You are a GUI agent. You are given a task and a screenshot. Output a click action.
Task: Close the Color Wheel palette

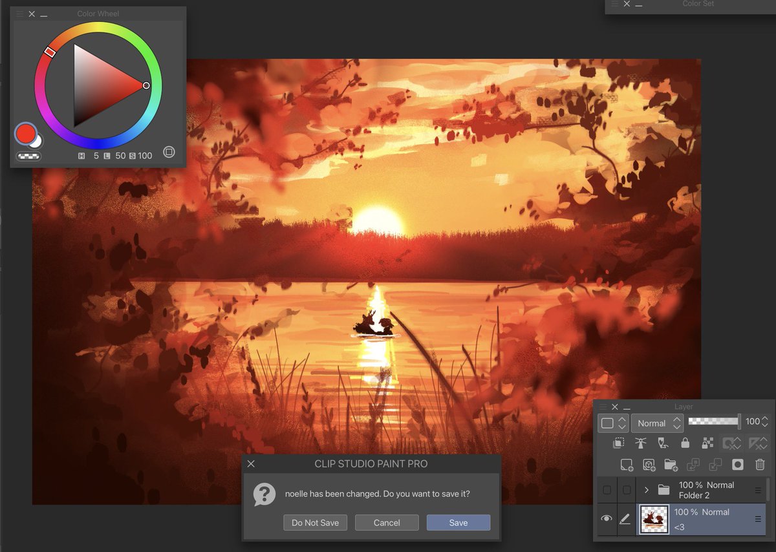click(x=32, y=14)
